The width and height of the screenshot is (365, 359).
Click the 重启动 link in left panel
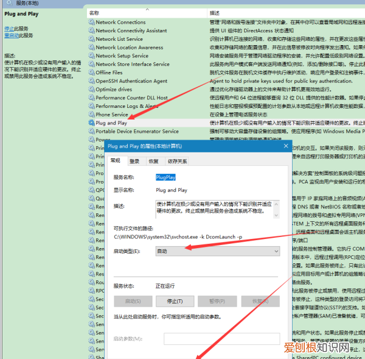[x=12, y=35]
